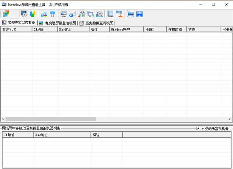Open the 历史数据查询视图 tab

[97, 23]
